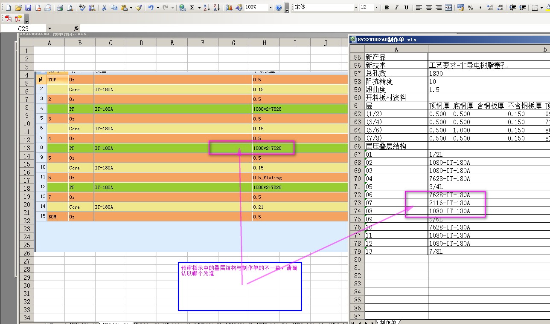Select column A header in 制作单 window
The width and height of the screenshot is (550, 324).
[x=396, y=49]
